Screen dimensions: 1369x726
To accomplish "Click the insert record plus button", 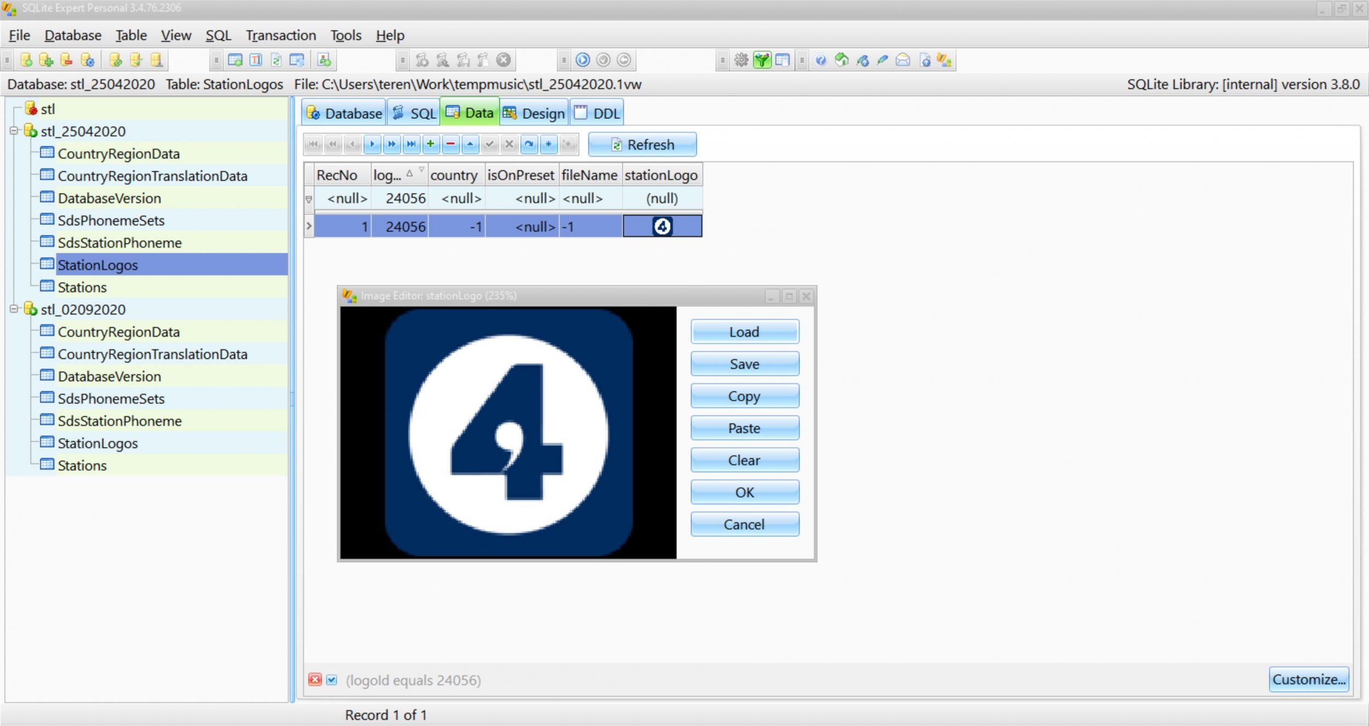I will [x=430, y=144].
